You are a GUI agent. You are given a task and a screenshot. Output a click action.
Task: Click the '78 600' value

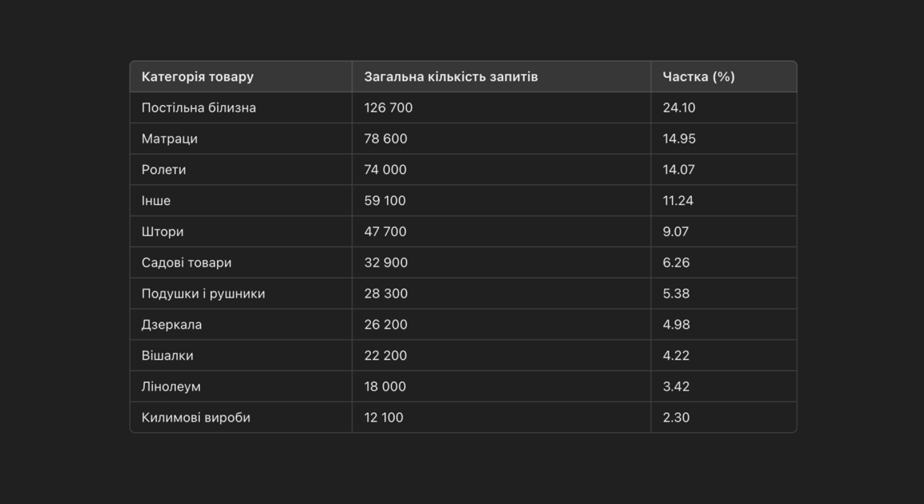pyautogui.click(x=385, y=139)
